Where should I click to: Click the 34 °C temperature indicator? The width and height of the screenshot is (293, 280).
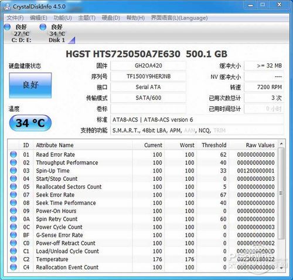point(30,123)
